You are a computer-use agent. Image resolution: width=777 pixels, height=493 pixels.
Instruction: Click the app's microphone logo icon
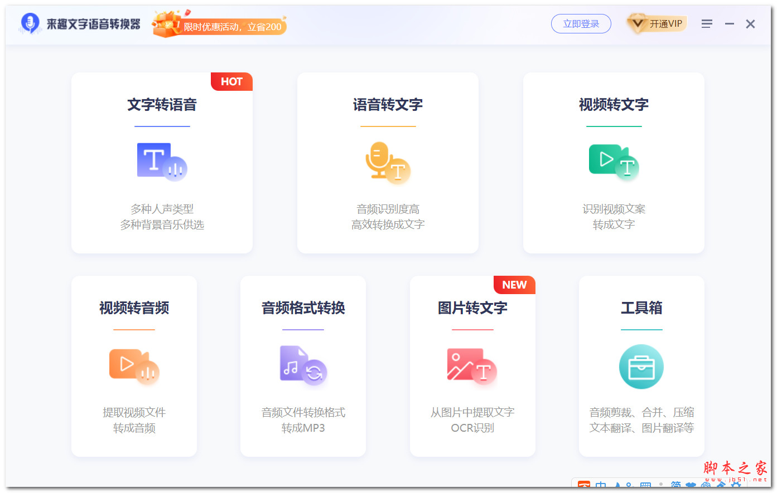(30, 23)
